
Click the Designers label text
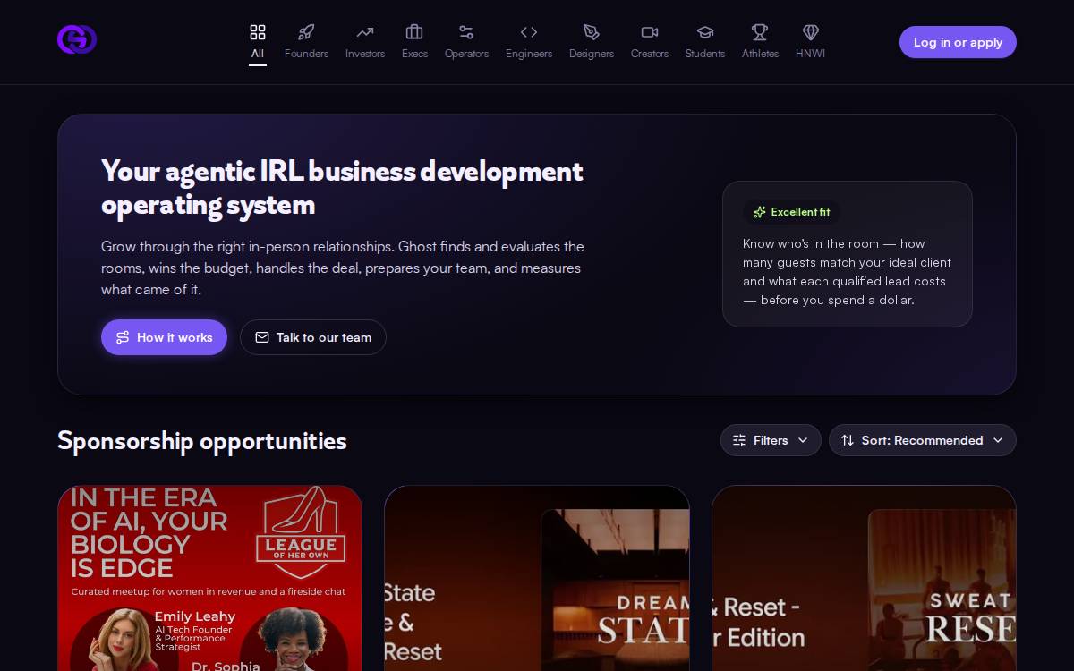pyautogui.click(x=592, y=54)
